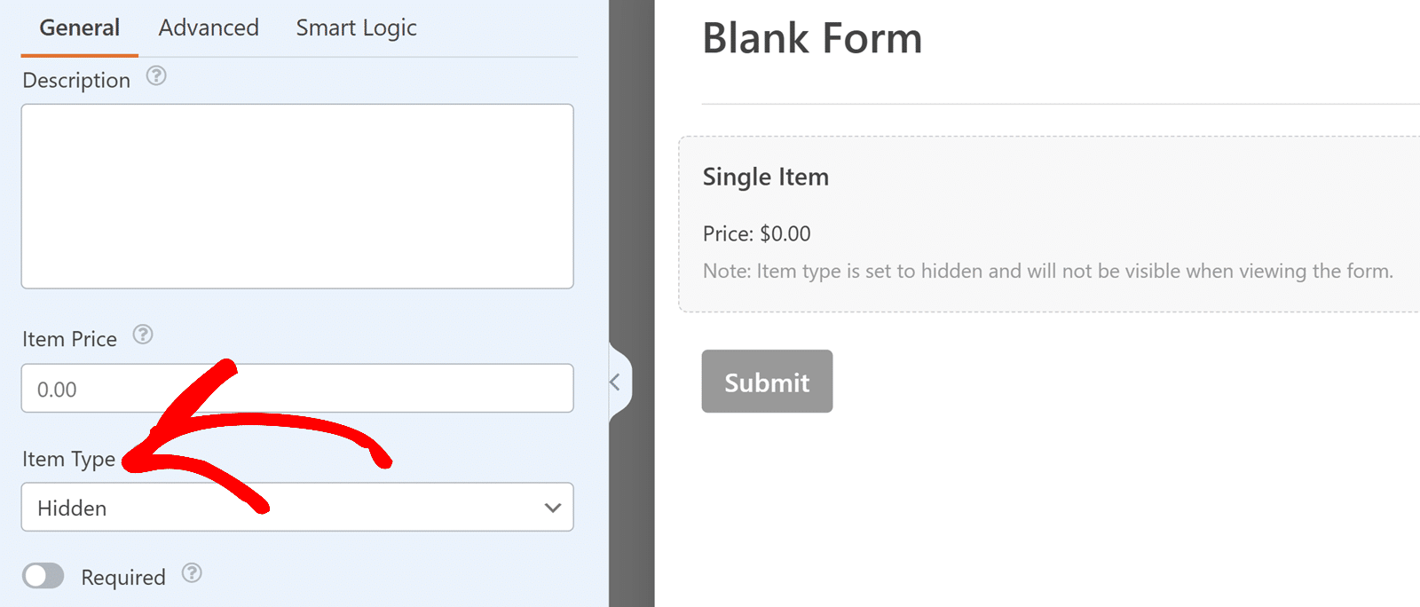Choose a new value in the Item Type combo box
This screenshot has height=607, width=1420.
pos(297,508)
